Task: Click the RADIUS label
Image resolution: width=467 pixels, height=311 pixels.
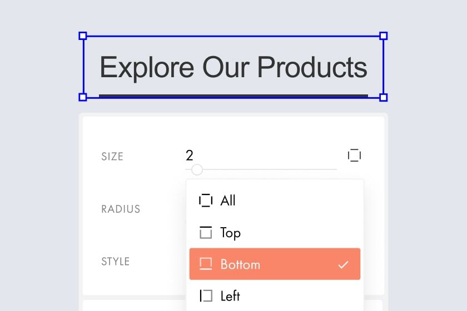Action: pos(121,209)
